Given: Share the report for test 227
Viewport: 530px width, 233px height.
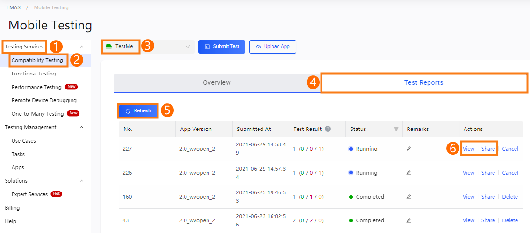Looking at the screenshot, I should pyautogui.click(x=488, y=149).
